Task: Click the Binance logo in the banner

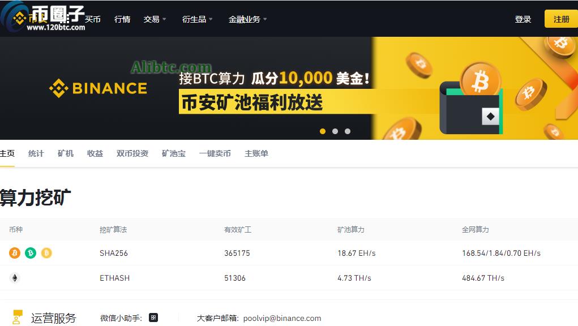Action: (x=98, y=88)
